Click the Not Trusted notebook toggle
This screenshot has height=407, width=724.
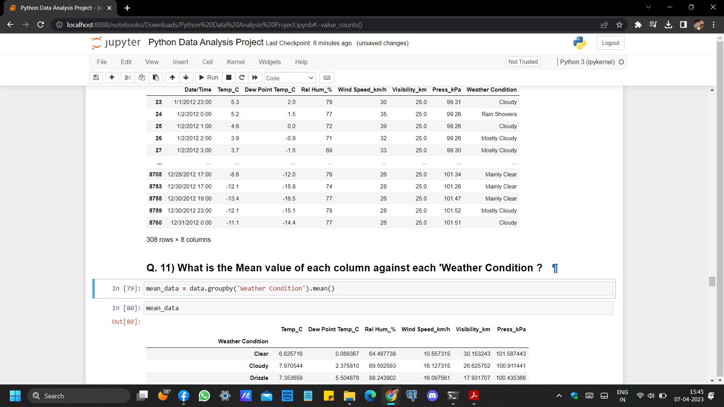[523, 62]
